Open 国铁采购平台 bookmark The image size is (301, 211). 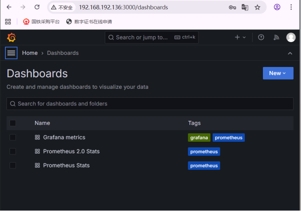click(41, 22)
